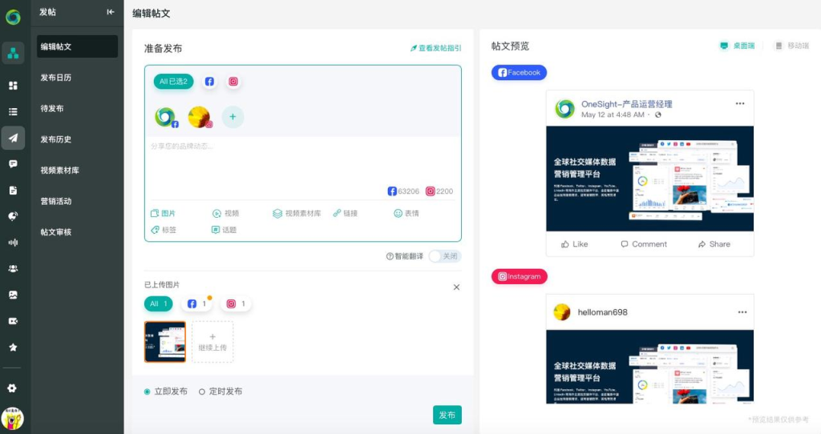This screenshot has width=821, height=434.
Task: Toggle the 智能翻译 switch
Action: 444,256
